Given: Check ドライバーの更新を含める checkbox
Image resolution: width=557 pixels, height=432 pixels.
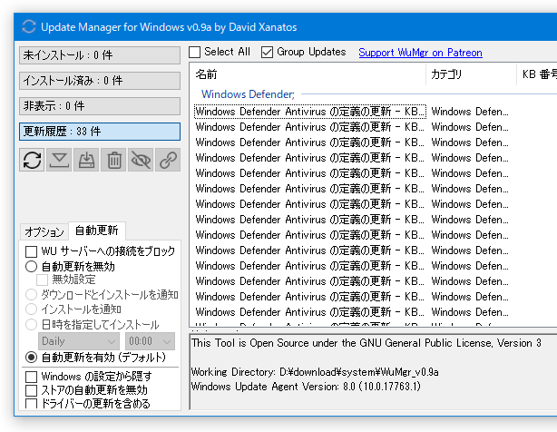Looking at the screenshot, I should click(31, 404).
